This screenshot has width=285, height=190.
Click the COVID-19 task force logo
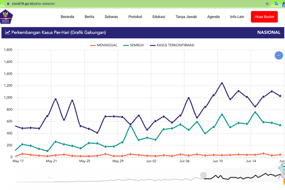click(6, 17)
